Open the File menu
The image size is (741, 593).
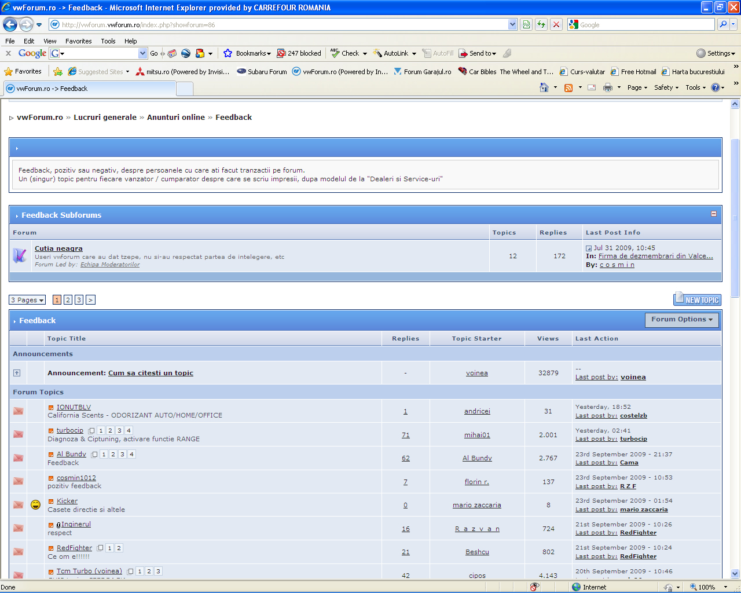(x=10, y=41)
